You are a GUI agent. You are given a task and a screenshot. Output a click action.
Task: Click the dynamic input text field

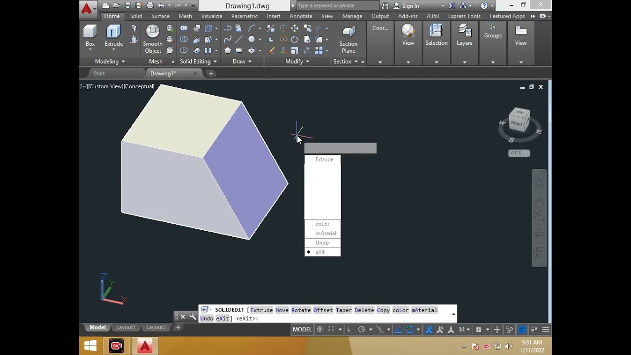tap(340, 148)
